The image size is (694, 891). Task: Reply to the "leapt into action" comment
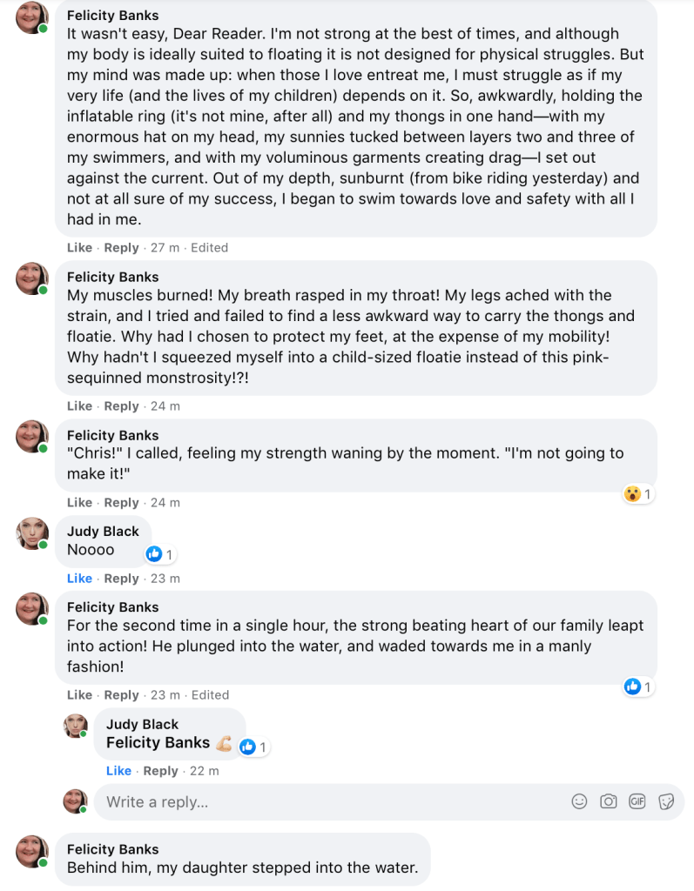pyautogui.click(x=121, y=695)
